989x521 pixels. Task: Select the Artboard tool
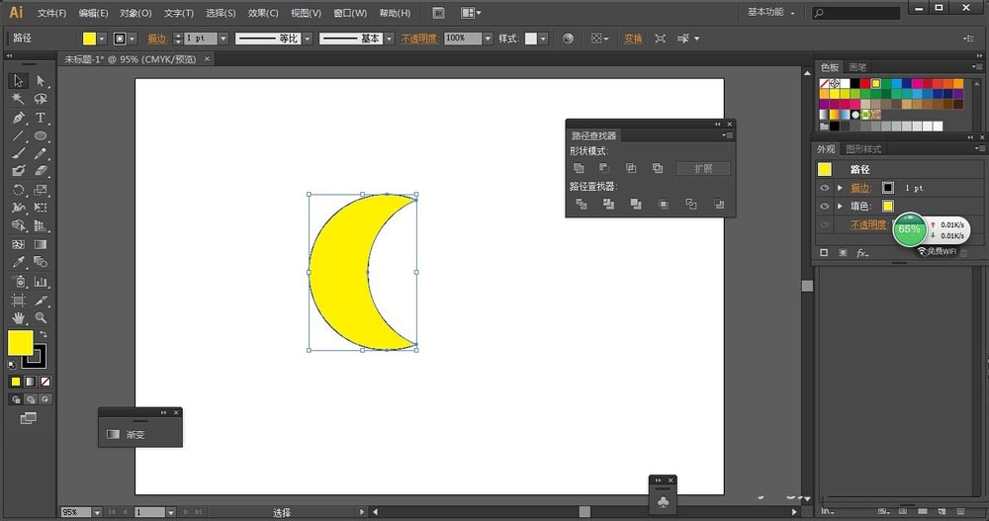pyautogui.click(x=18, y=301)
